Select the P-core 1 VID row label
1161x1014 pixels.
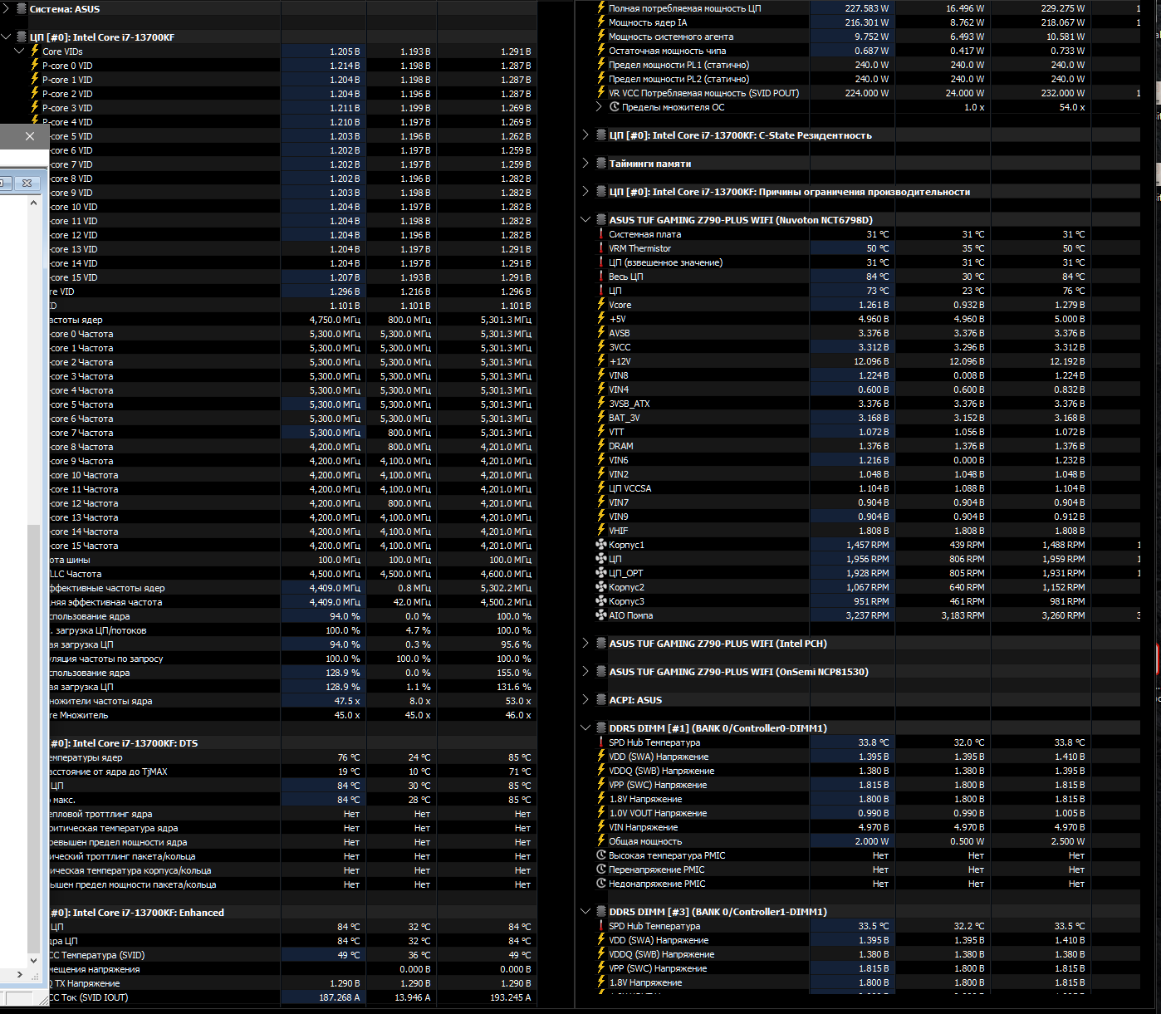point(67,80)
